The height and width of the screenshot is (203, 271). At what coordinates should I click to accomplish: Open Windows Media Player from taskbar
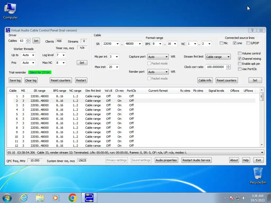pos(56,198)
